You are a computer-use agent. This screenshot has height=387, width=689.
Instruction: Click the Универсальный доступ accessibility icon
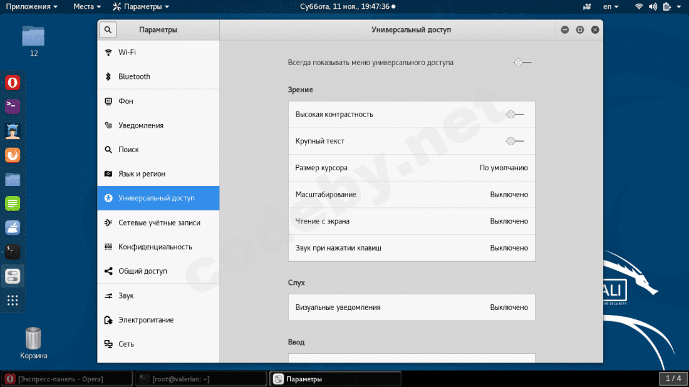pyautogui.click(x=108, y=198)
